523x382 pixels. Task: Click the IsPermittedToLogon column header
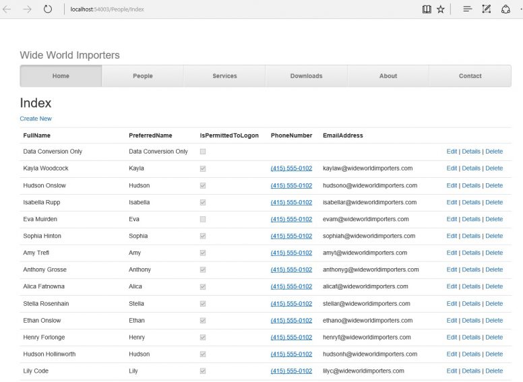[229, 135]
